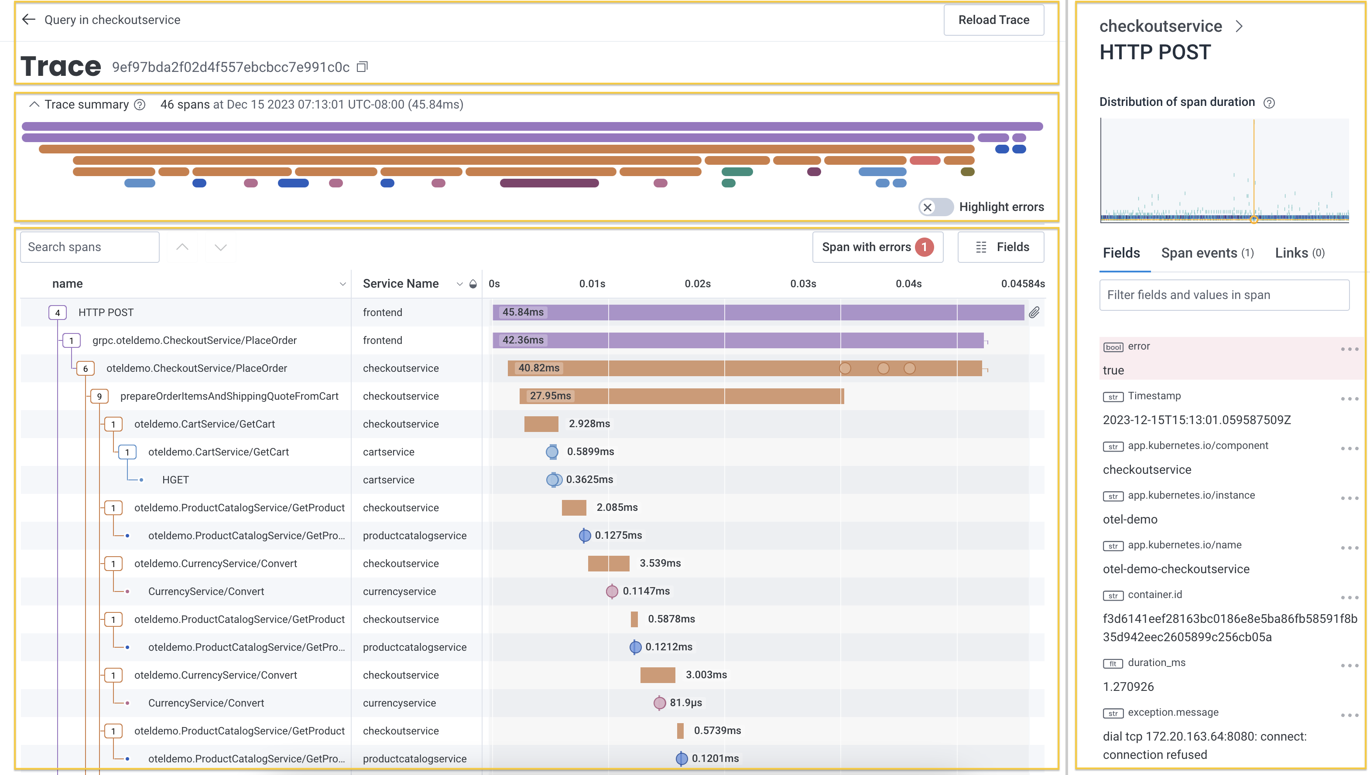Copy the trace ID with copy icon
This screenshot has width=1370, height=775.
[362, 67]
